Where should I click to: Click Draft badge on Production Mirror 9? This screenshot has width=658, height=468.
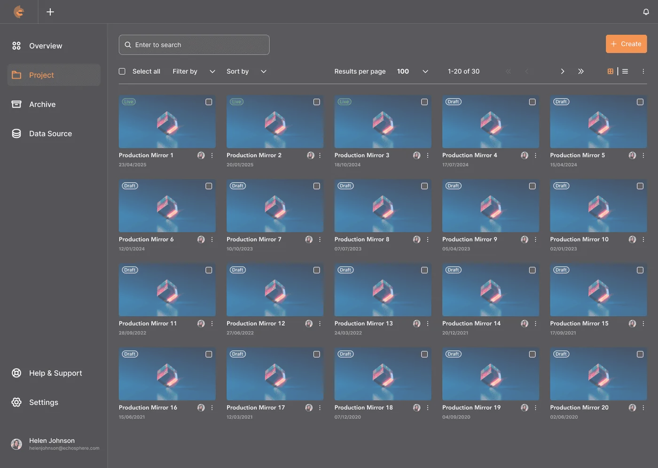coord(454,186)
